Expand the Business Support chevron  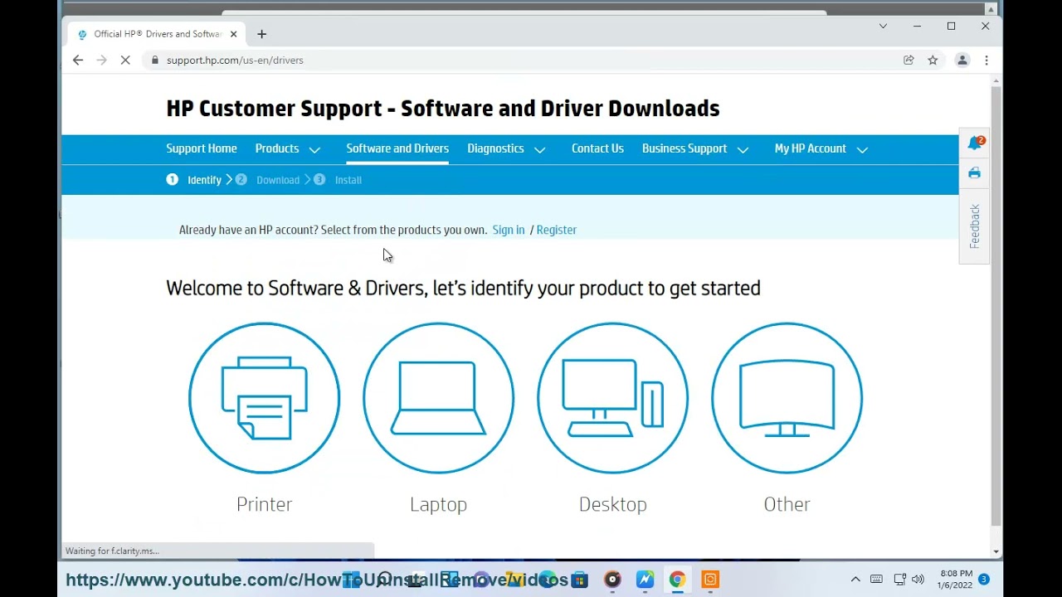(743, 150)
